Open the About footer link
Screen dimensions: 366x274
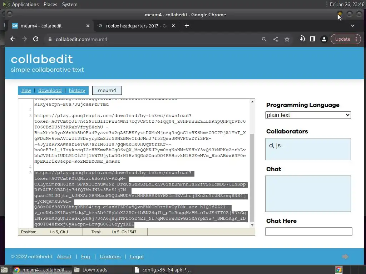click(x=64, y=257)
